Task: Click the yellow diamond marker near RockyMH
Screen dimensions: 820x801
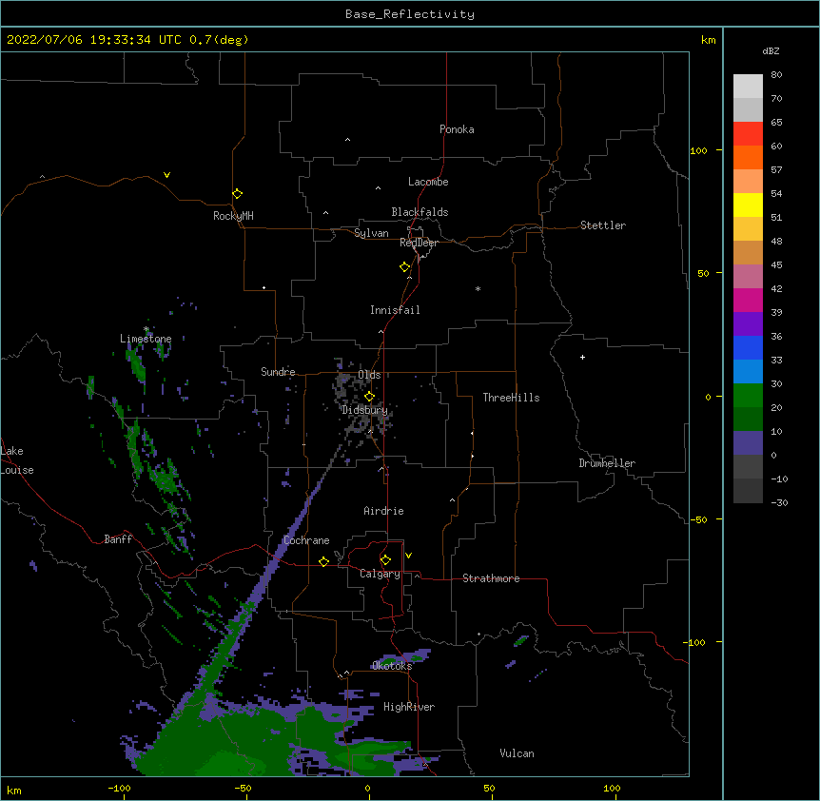Action: (238, 194)
